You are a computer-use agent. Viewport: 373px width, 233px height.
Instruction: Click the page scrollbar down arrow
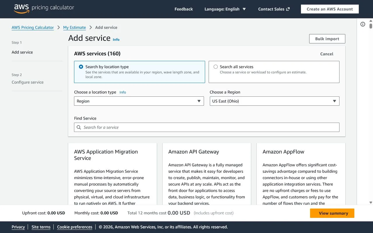click(371, 202)
